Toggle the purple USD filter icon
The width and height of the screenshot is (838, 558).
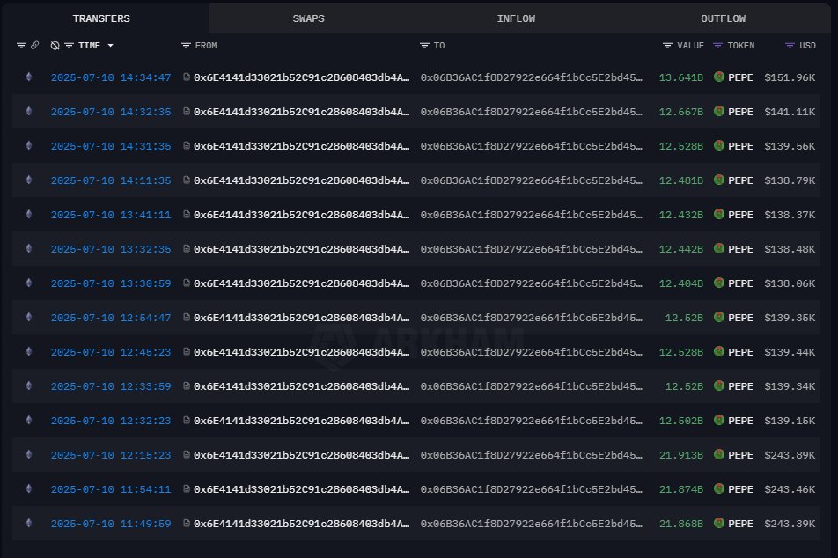click(x=790, y=46)
